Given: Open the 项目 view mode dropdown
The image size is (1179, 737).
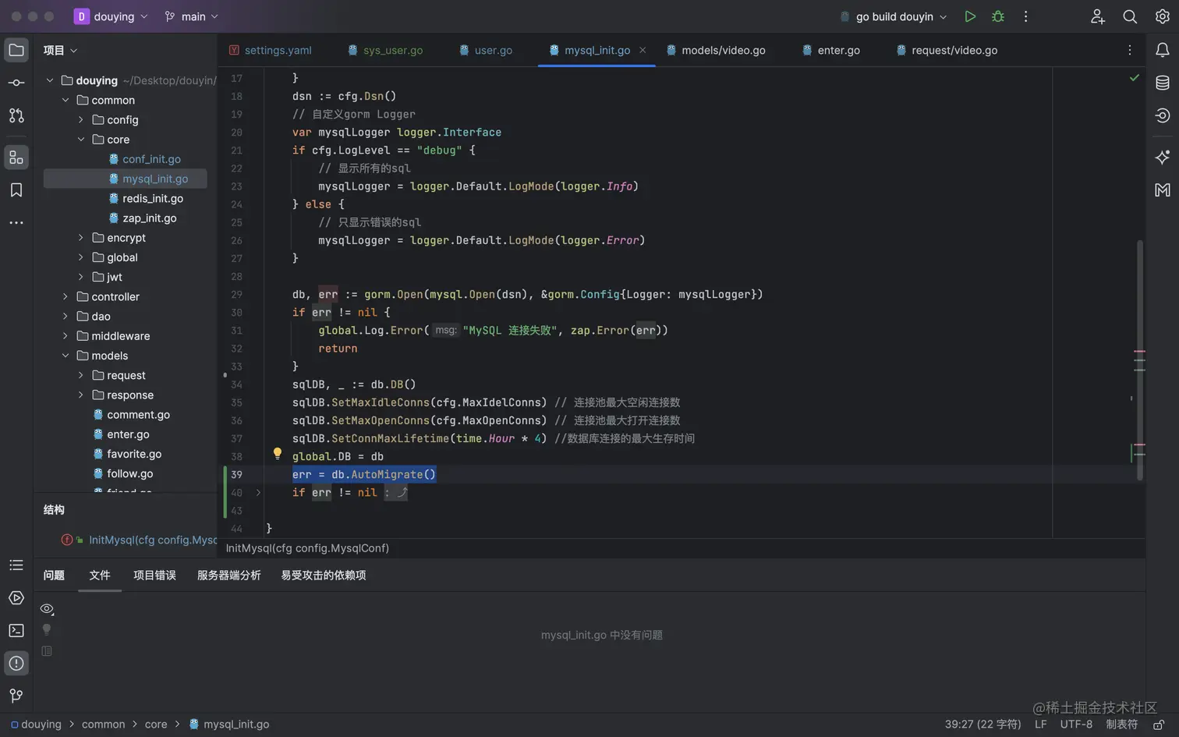Looking at the screenshot, I should [61, 50].
